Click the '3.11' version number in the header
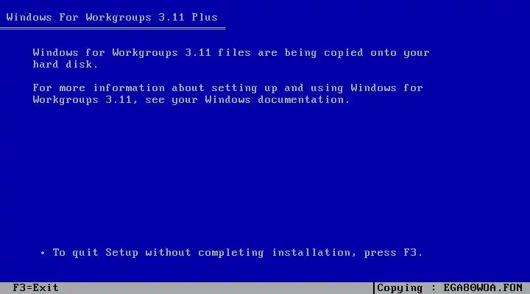Image resolution: width=530 pixels, height=294 pixels. click(172, 17)
